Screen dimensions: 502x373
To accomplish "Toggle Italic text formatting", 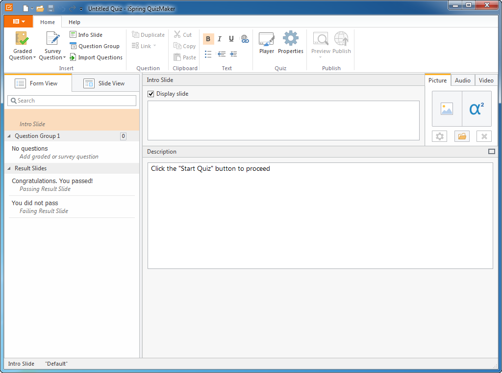I will (220, 39).
